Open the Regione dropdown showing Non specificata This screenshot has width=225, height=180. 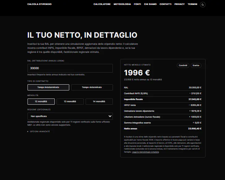[70, 116]
